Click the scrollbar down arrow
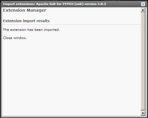The width and height of the screenshot is (148, 118). pos(143,113)
